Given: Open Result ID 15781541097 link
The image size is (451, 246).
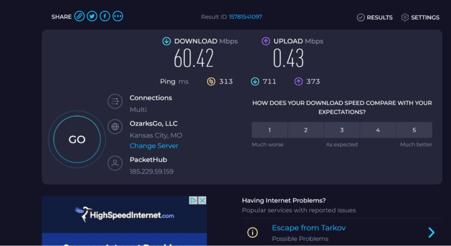Looking at the screenshot, I should (x=245, y=17).
